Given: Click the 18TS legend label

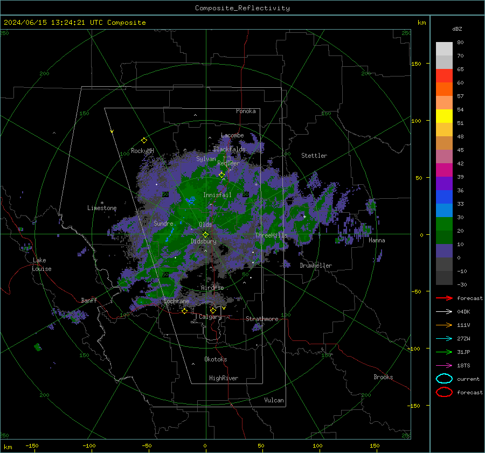Looking at the screenshot, I should point(463,366).
